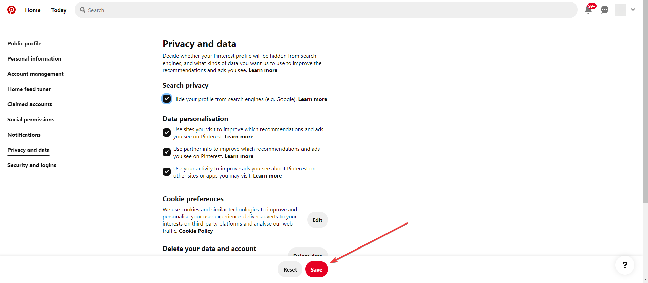This screenshot has width=648, height=283.
Task: Open Account management settings
Action: pyautogui.click(x=36, y=74)
